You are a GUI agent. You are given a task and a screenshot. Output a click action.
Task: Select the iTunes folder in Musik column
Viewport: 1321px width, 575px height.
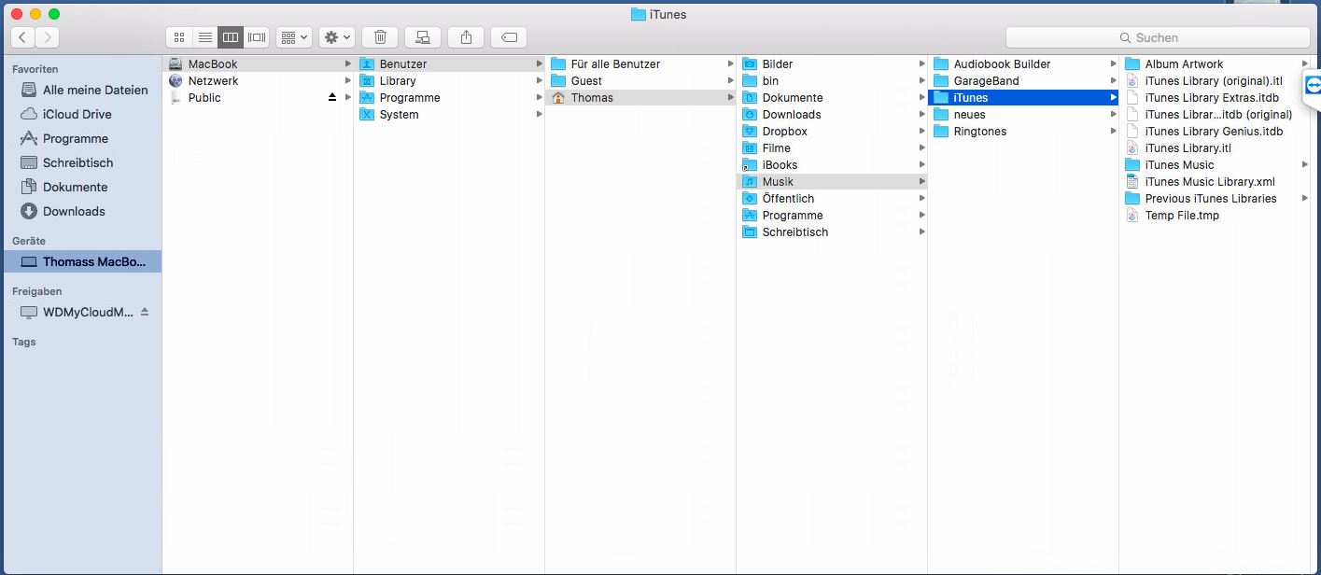click(1023, 97)
